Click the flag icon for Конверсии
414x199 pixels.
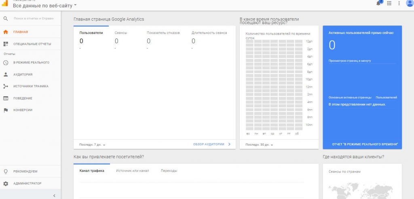tap(6, 110)
